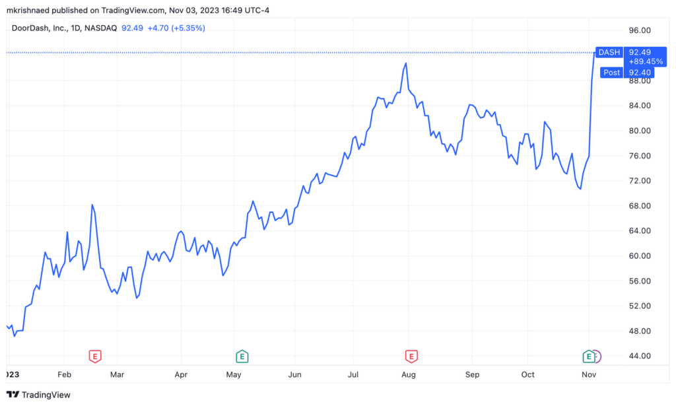
Task: Click the DoorDash, Inc. symbol title
Action: [40, 28]
